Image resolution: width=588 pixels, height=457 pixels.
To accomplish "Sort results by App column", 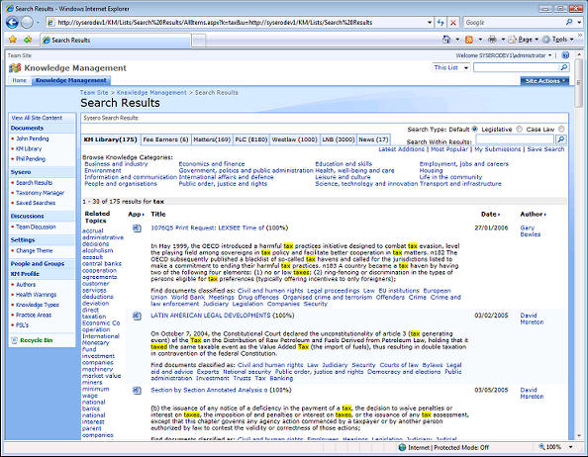I will [x=137, y=215].
